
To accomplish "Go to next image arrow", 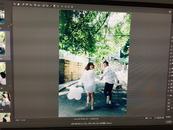I will coord(143,118).
